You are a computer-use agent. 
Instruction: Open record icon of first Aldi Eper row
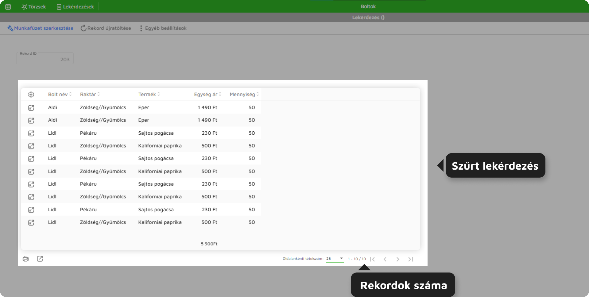31,108
